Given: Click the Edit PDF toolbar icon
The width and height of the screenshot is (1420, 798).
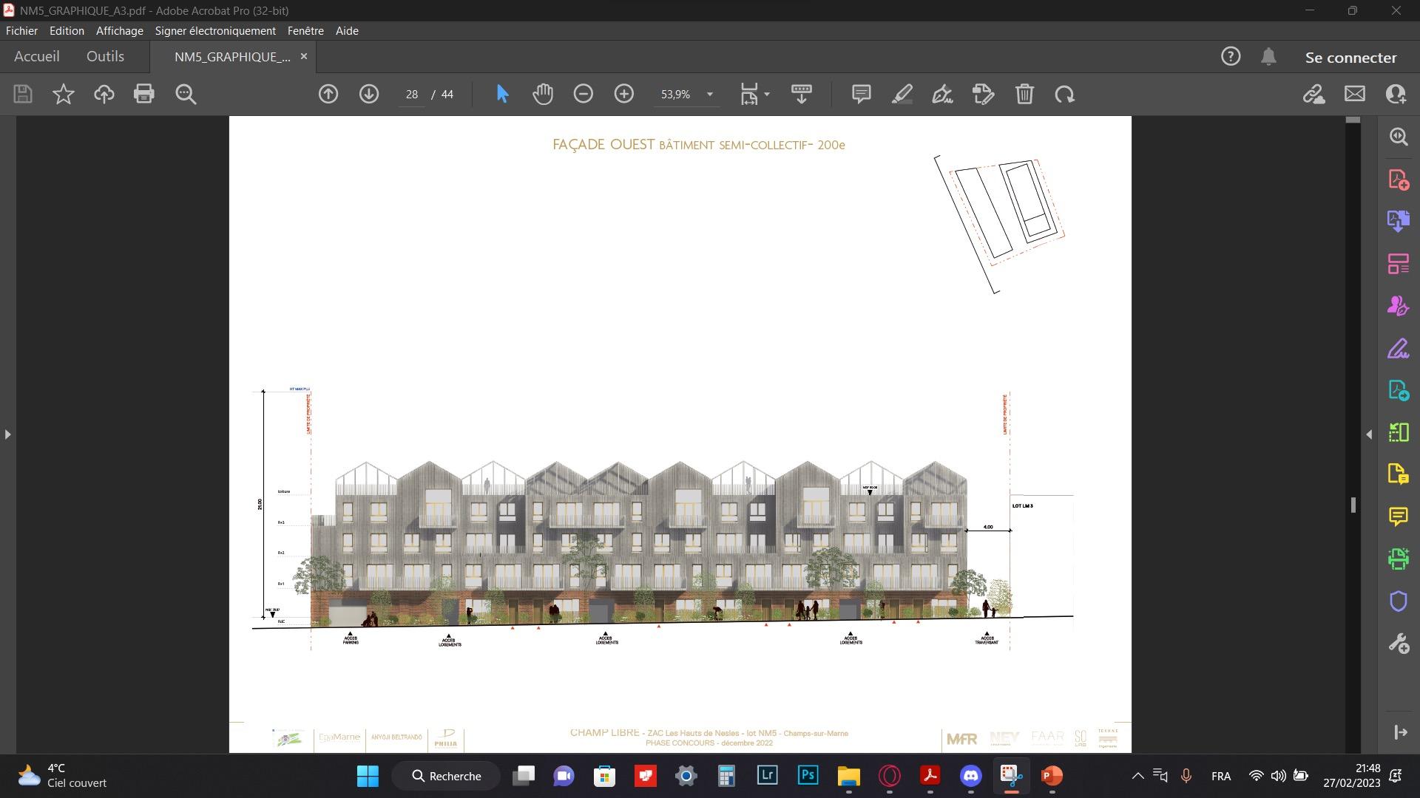Looking at the screenshot, I should [984, 94].
